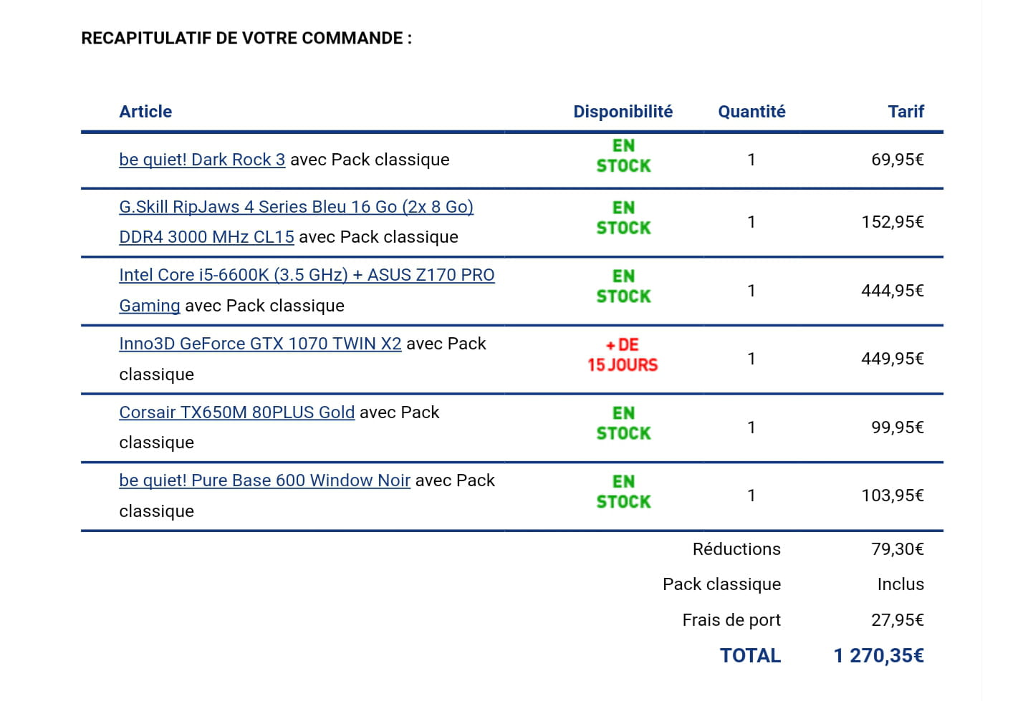Click the '+ DE 15 JOURS' availability badge
The width and height of the screenshot is (1023, 701).
click(623, 355)
